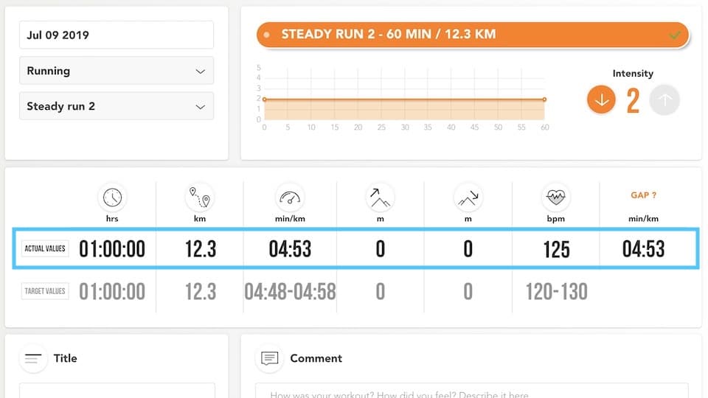
Task: Increase intensity with grey up arrow
Action: [x=664, y=99]
